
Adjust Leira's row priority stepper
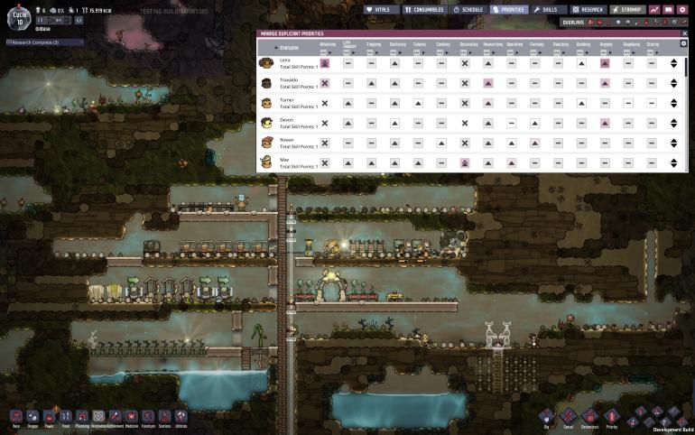[673, 63]
